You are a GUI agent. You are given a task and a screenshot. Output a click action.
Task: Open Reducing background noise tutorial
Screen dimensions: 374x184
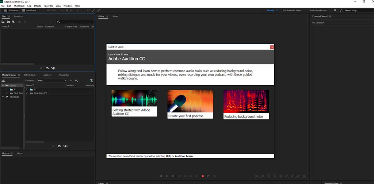click(246, 105)
